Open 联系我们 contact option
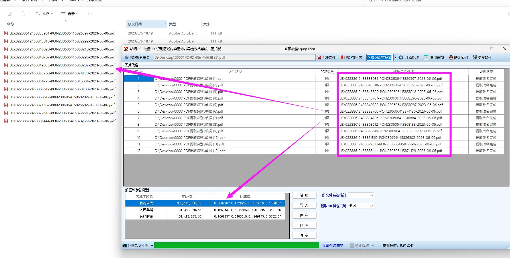The image size is (510, 258). (x=458, y=57)
